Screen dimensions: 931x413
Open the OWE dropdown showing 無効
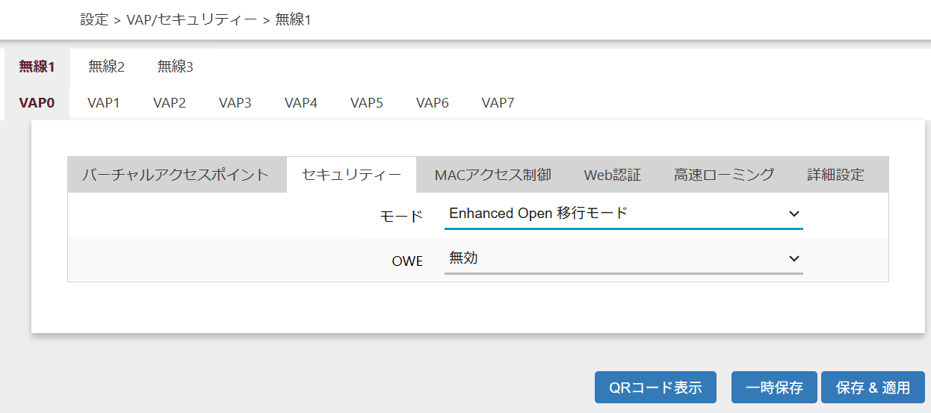click(x=624, y=258)
